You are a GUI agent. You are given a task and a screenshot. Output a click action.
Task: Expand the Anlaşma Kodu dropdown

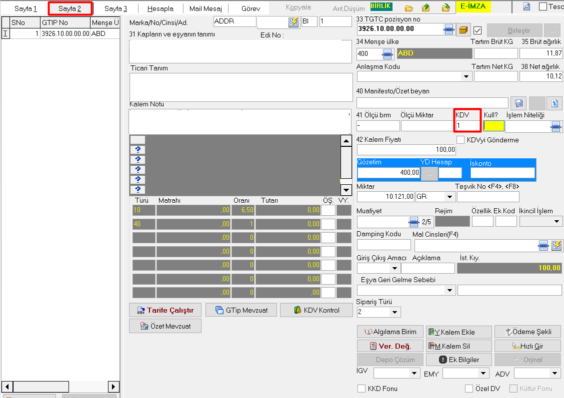tap(466, 77)
